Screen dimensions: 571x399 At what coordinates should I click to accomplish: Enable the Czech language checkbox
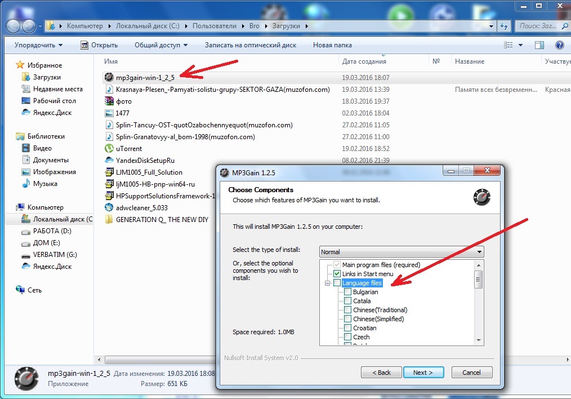[x=348, y=337]
